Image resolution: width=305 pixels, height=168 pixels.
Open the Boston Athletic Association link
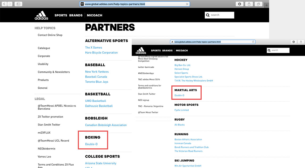pyautogui.click(x=188, y=139)
